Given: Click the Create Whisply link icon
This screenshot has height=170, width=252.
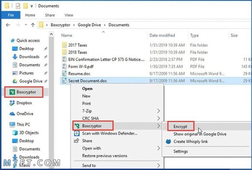Looking at the screenshot, I should (x=168, y=141).
